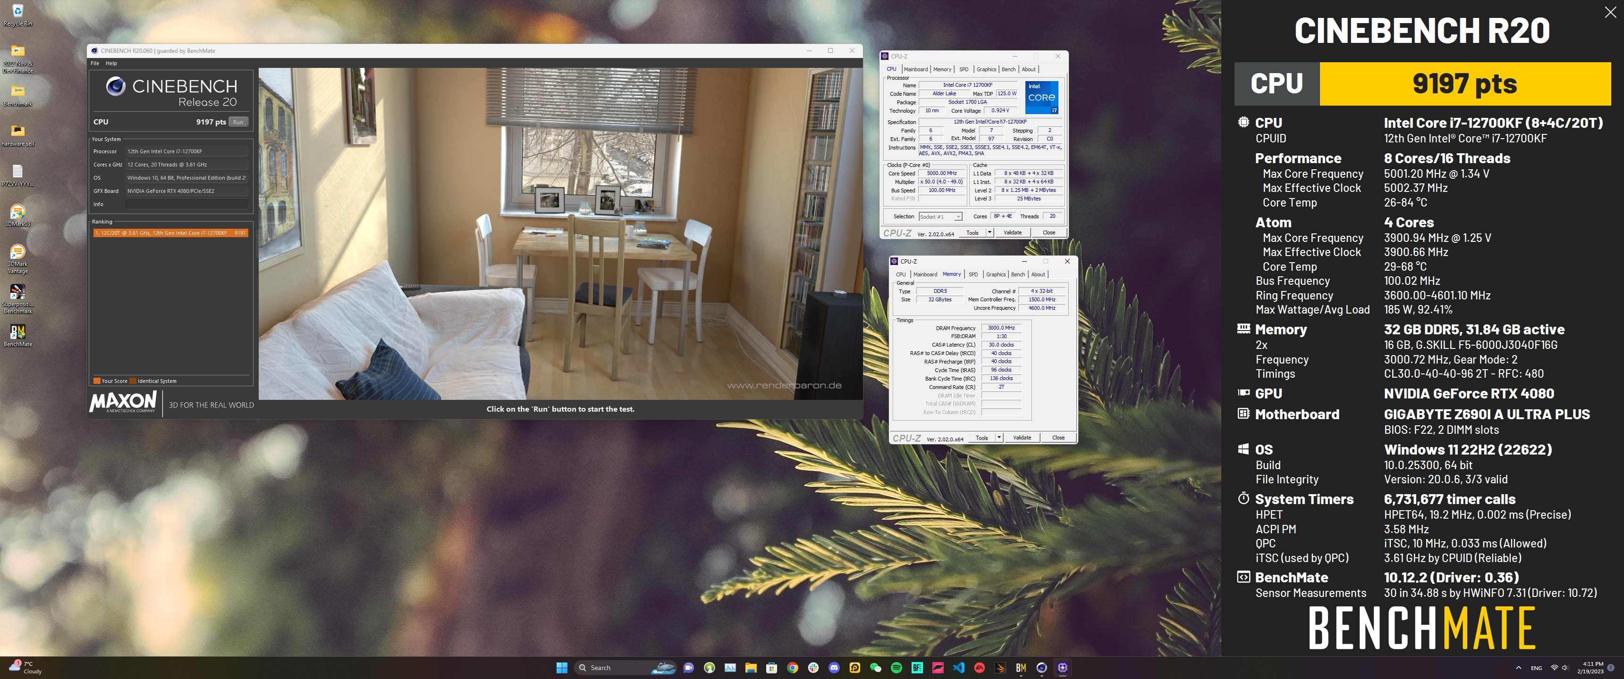Switch to Cinebench in the taskbar
This screenshot has height=679, width=1624.
click(x=1042, y=668)
